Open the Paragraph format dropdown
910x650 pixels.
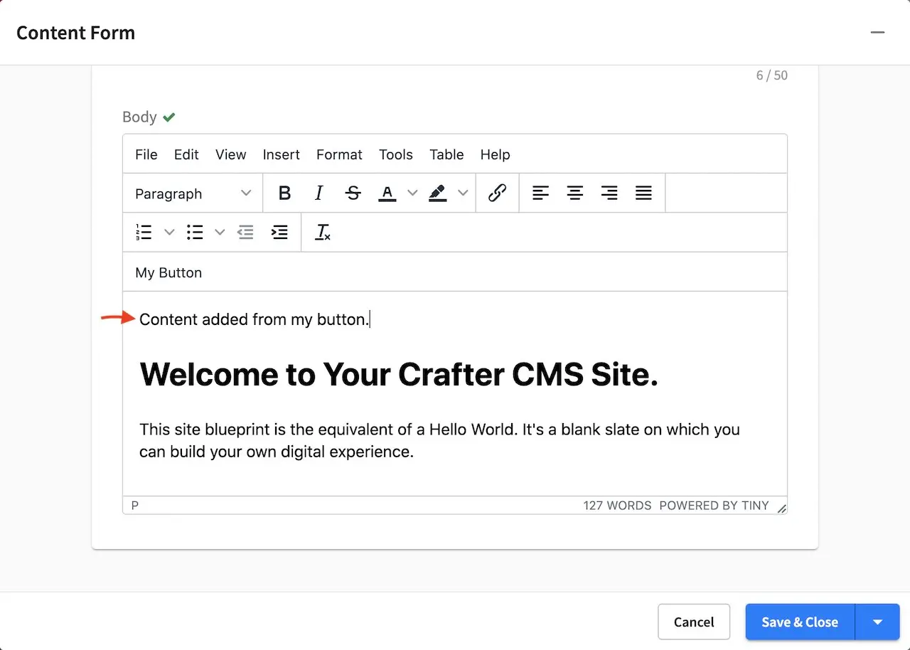pos(193,193)
